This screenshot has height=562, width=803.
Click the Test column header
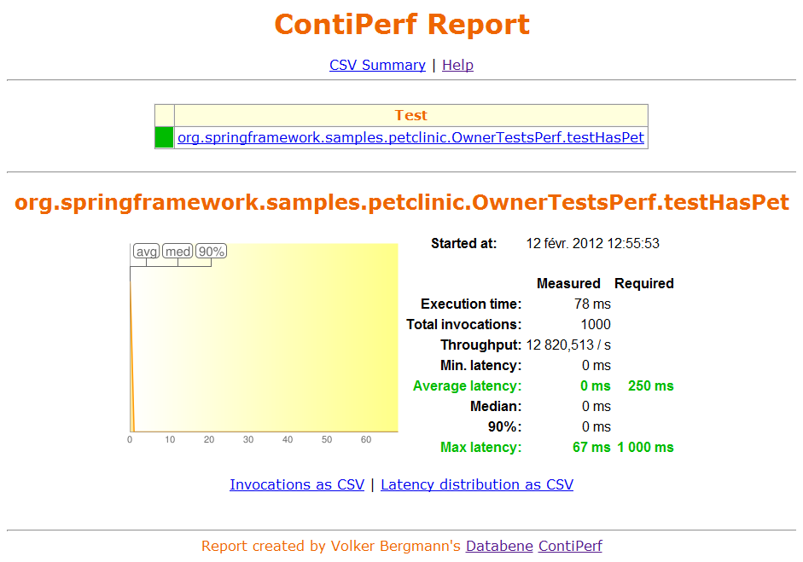pos(410,115)
